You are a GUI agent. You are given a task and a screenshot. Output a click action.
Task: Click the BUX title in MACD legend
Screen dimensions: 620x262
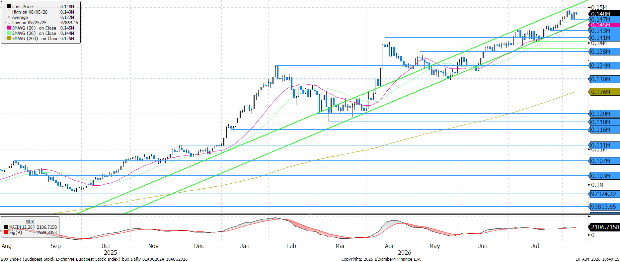coord(30,222)
